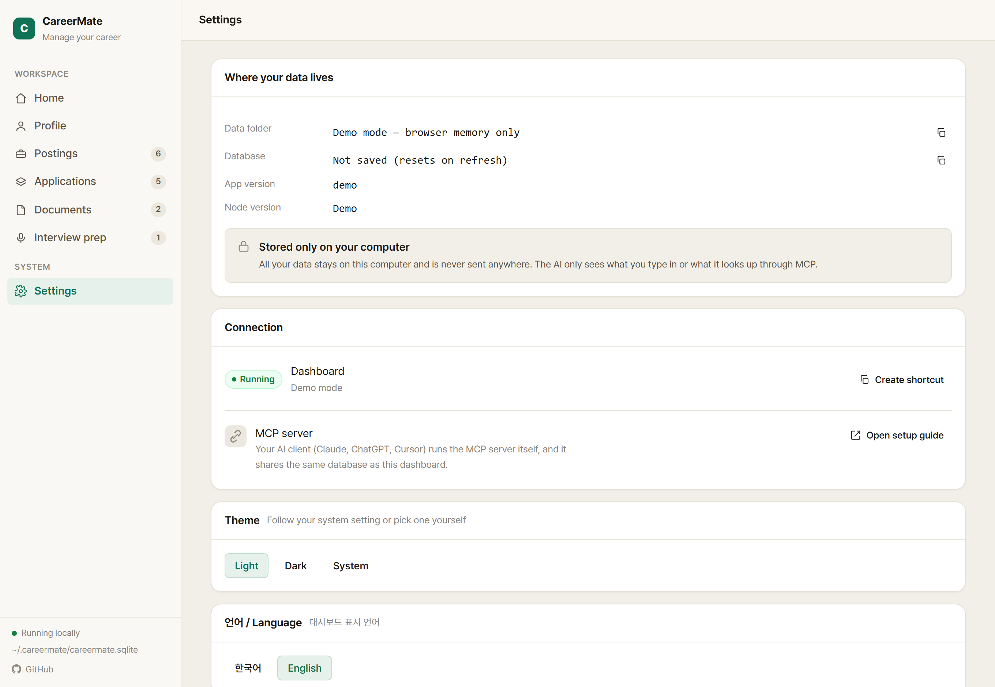Click 'Not saved (resets on refresh)' value

point(420,160)
